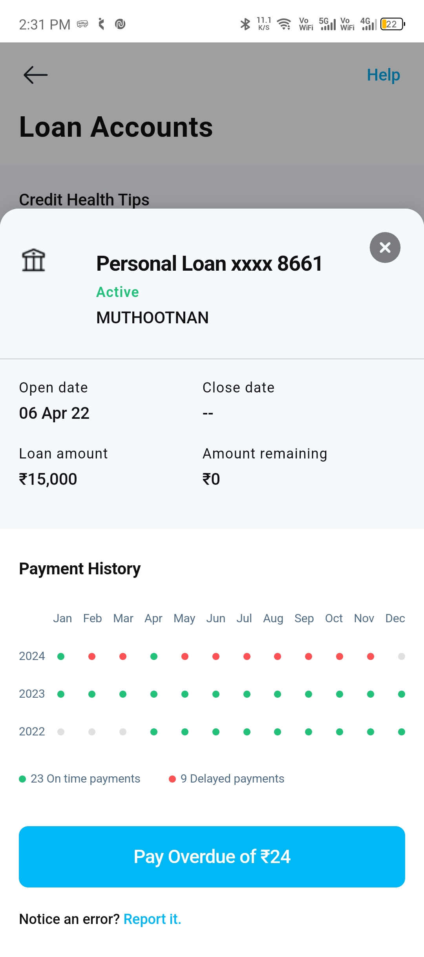This screenshot has height=957, width=424.
Task: Click the Report it link
Action: tap(152, 919)
